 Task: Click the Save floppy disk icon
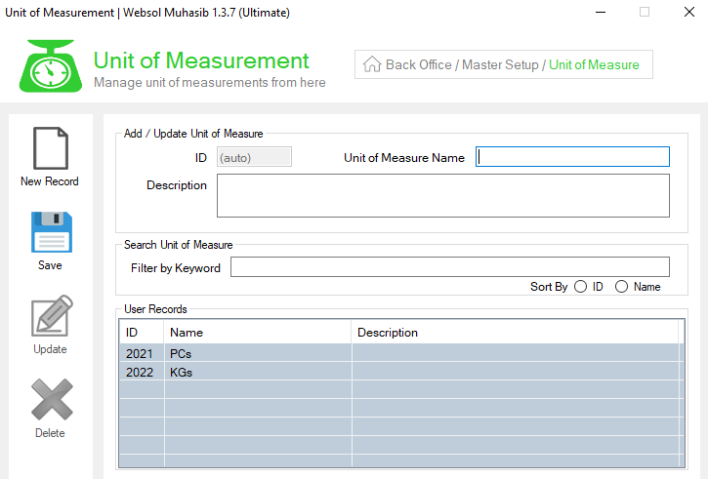[x=52, y=232]
